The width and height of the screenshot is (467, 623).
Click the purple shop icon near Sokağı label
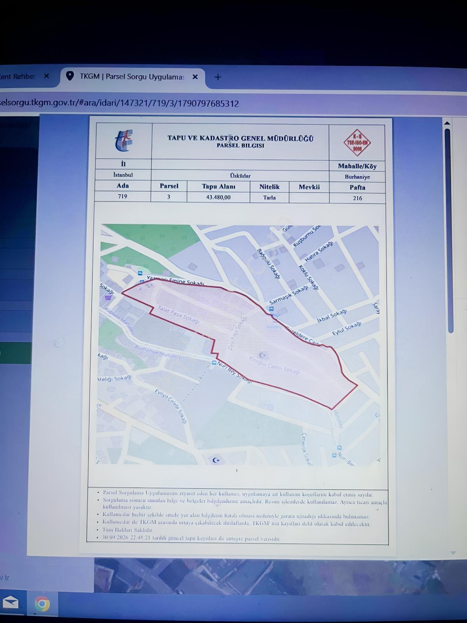click(x=108, y=298)
